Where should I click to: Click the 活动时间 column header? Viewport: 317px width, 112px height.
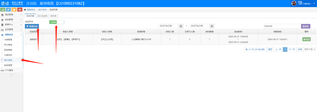[x=238, y=32]
